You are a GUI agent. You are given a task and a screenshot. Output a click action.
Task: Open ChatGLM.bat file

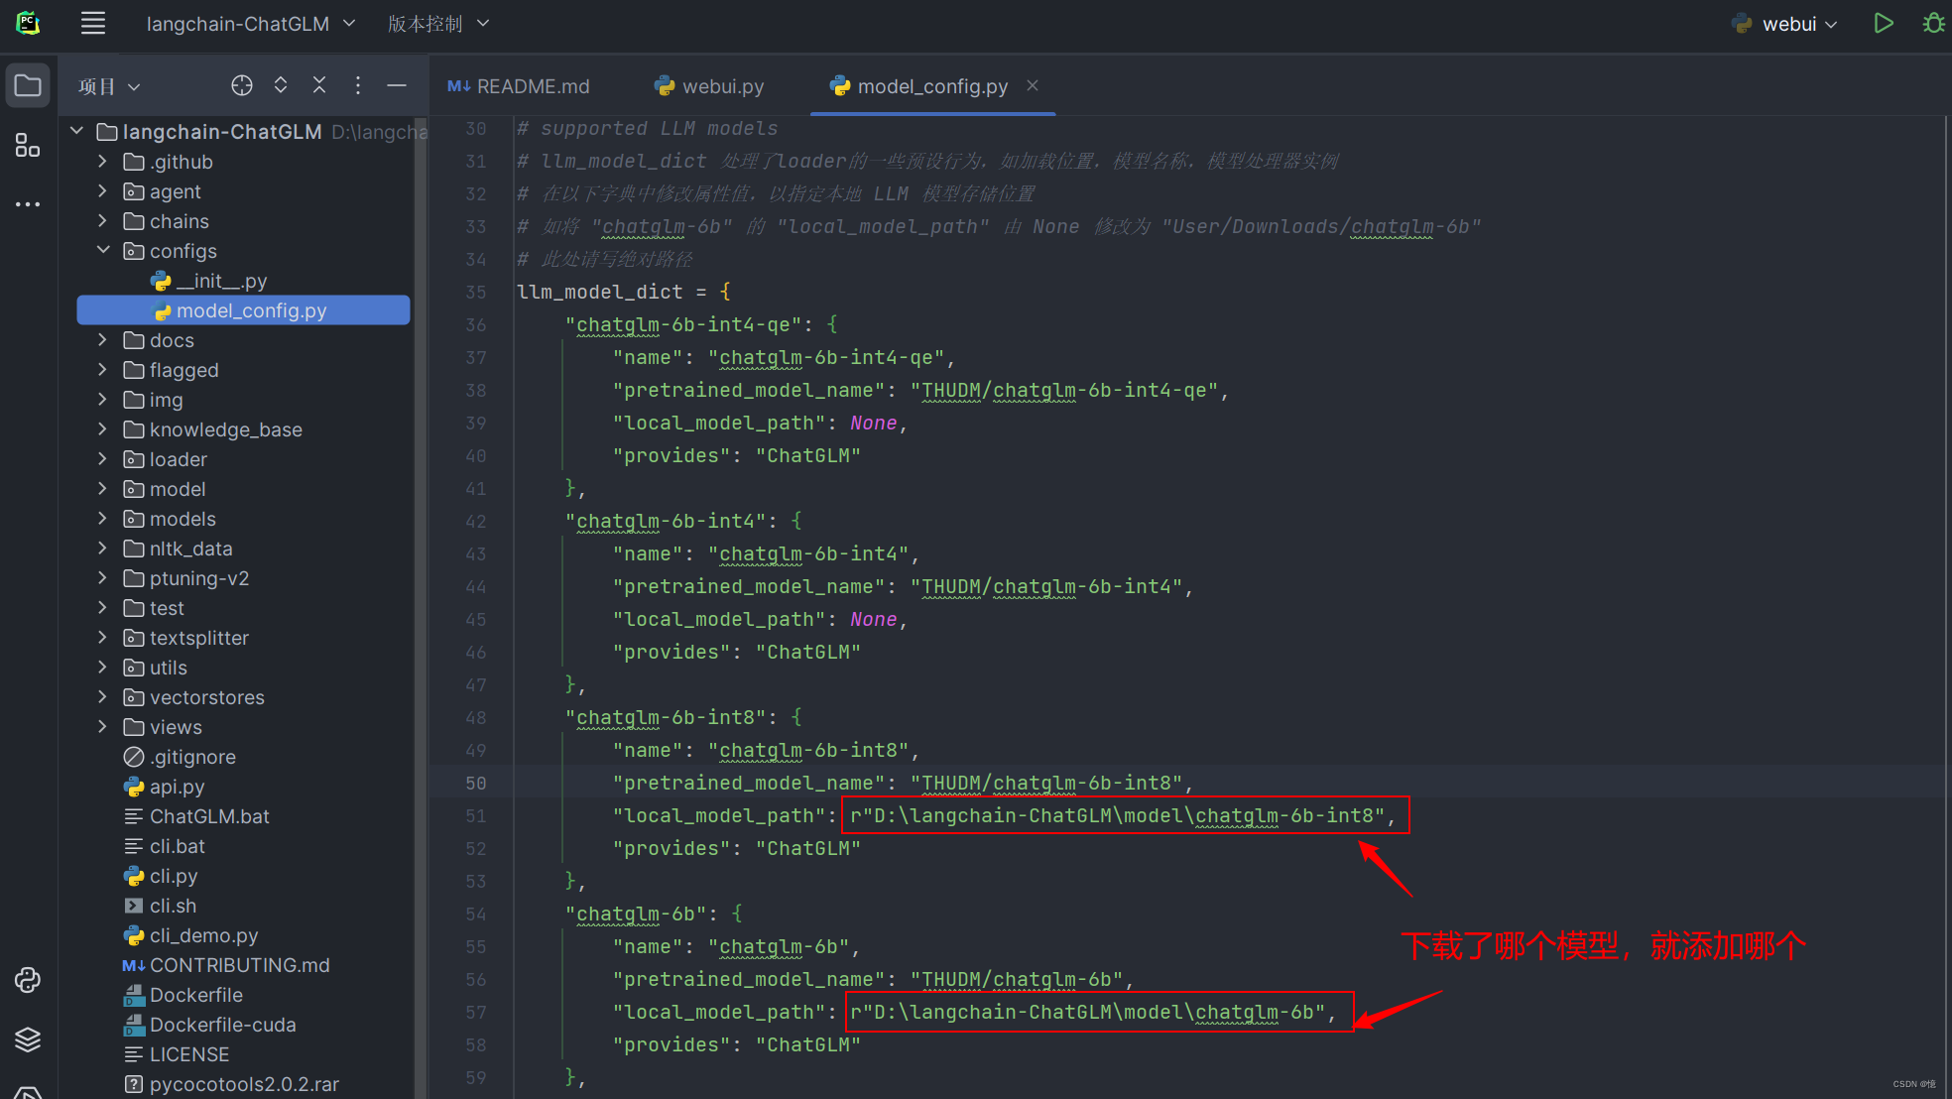(197, 816)
